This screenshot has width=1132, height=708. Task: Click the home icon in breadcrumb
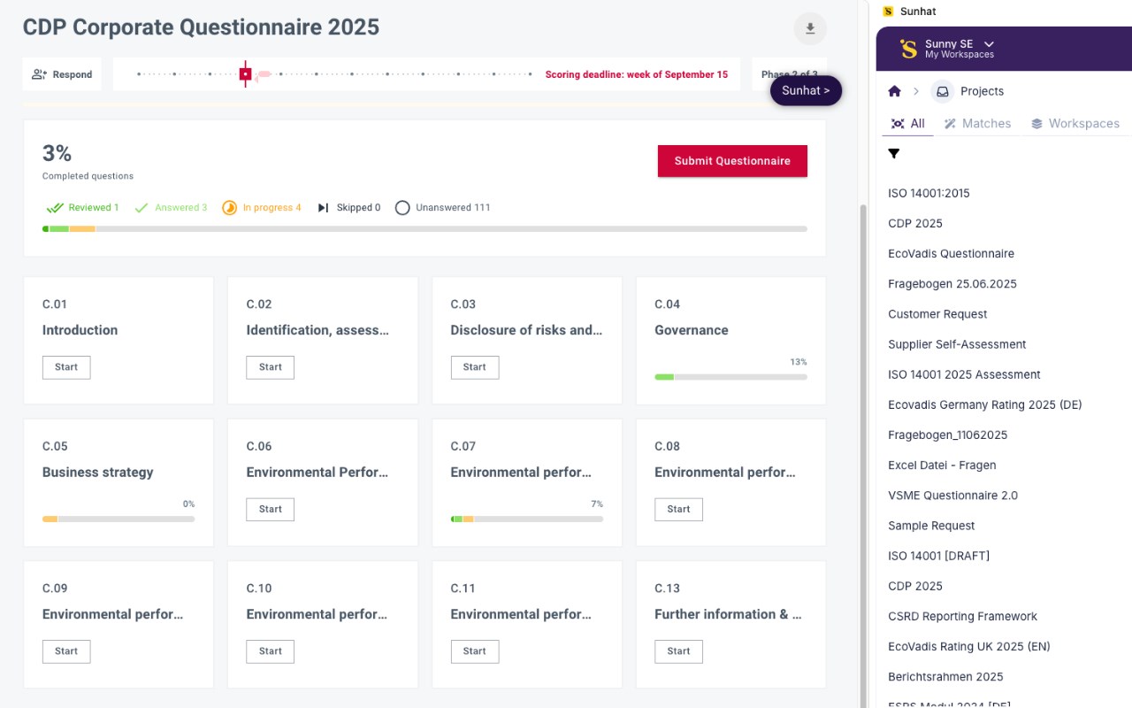[x=894, y=91]
